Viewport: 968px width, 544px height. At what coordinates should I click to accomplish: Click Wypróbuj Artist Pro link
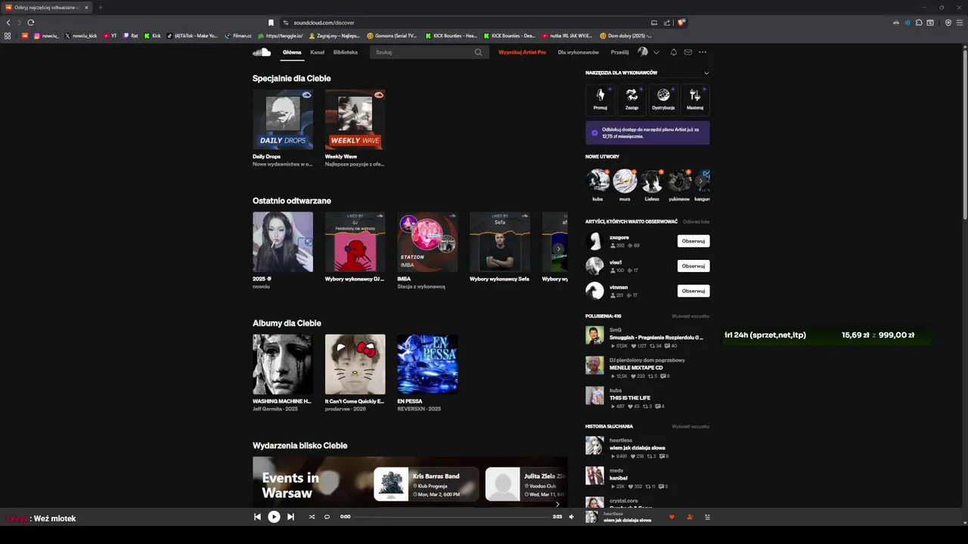tap(522, 52)
